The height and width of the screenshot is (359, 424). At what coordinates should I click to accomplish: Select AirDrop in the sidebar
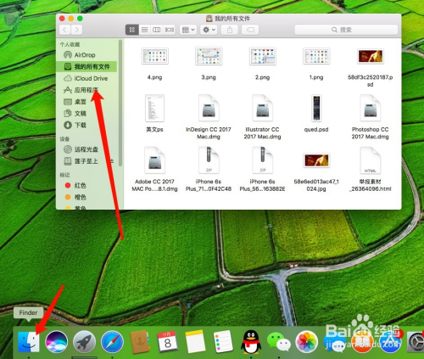[86, 55]
